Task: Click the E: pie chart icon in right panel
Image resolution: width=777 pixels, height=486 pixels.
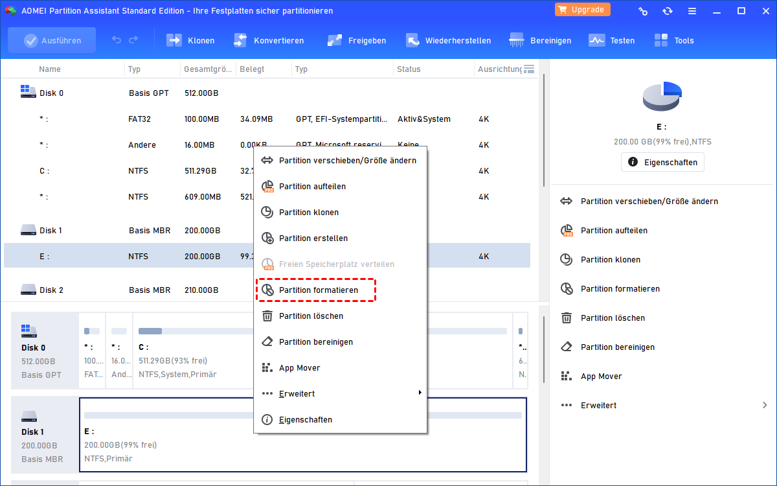Action: tap(662, 97)
